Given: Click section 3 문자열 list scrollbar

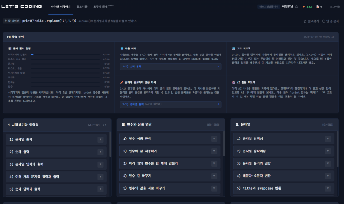Looking at the screenshot, I should [338, 149].
